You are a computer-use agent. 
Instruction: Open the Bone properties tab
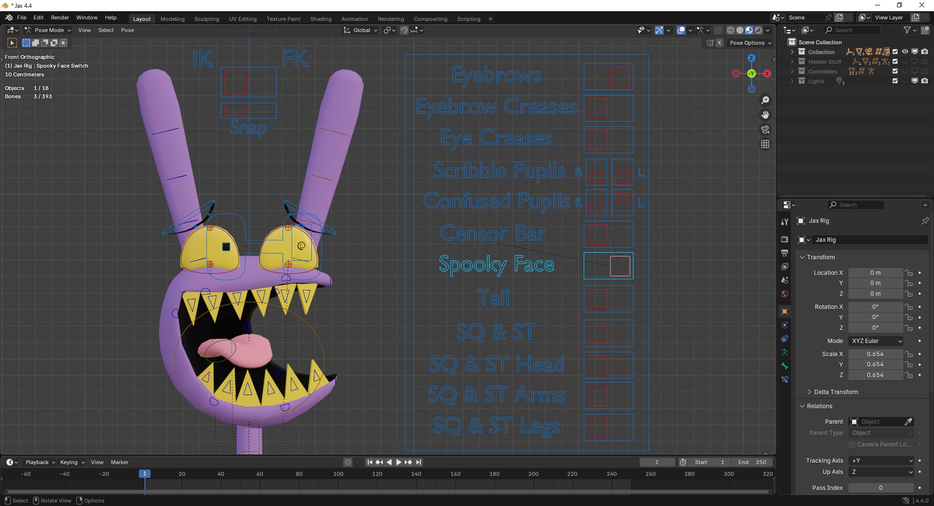784,366
